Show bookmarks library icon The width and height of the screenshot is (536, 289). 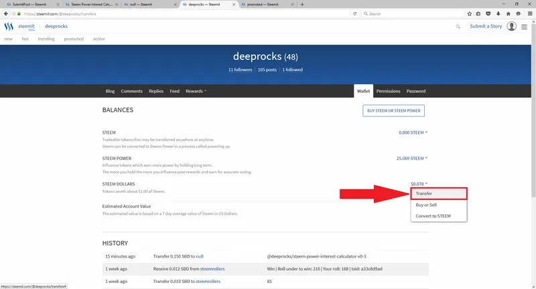(x=478, y=13)
